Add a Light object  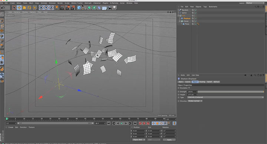coord(115,8)
